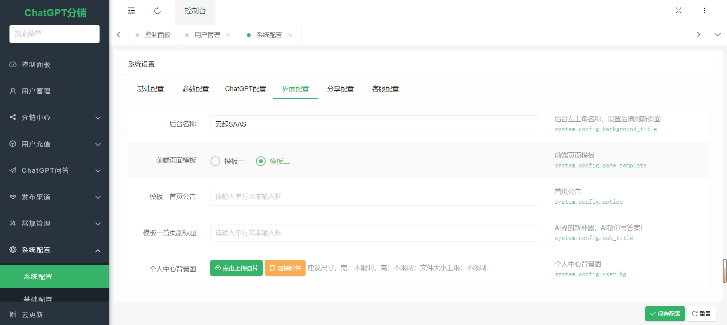Click system.config.user_bg key text
727x325 pixels.
[x=590, y=274]
